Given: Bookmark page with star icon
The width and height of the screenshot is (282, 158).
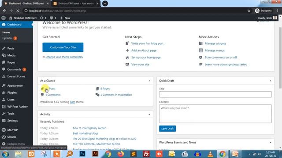Looking at the screenshot, I should tap(249, 11).
